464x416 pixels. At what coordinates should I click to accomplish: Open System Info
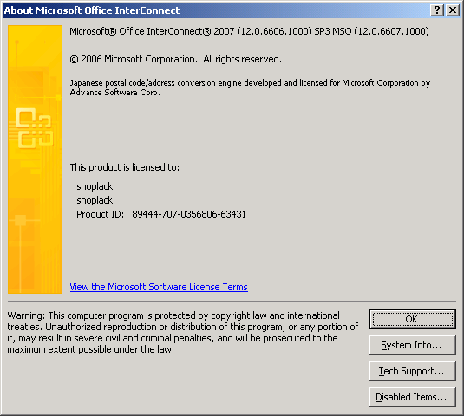413,345
